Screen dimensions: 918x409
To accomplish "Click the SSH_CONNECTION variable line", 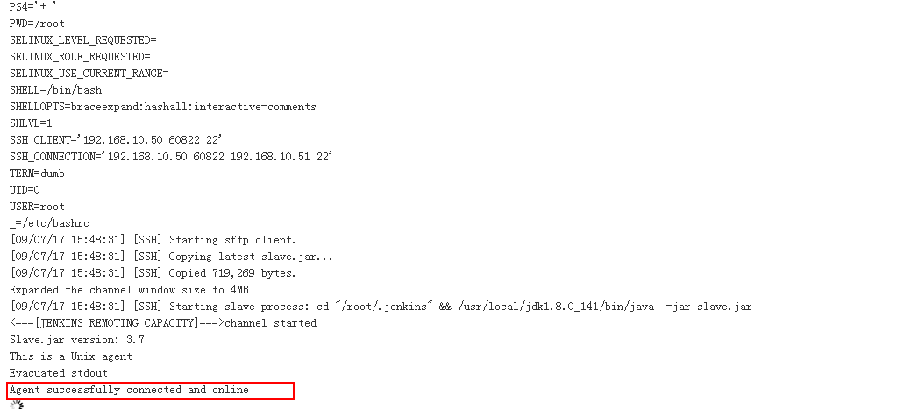I will (171, 157).
